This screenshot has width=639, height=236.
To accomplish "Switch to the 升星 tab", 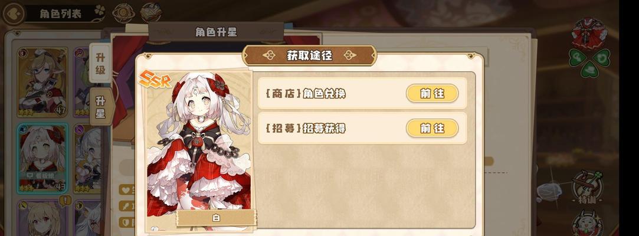I will click(x=101, y=107).
